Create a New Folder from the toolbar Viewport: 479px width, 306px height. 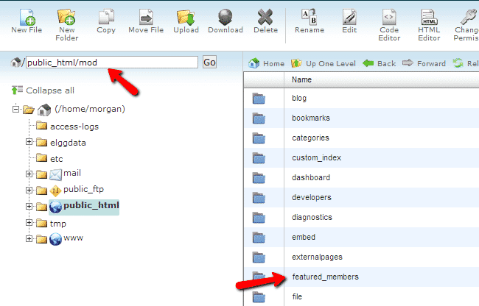[66, 17]
